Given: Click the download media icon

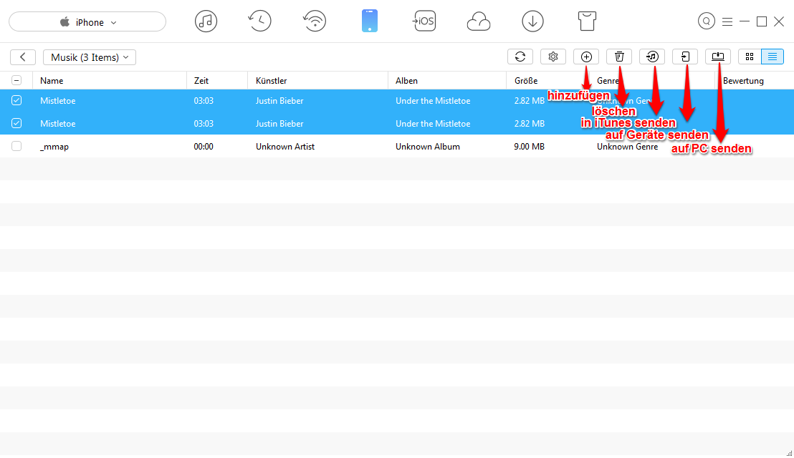Looking at the screenshot, I should tap(532, 21).
